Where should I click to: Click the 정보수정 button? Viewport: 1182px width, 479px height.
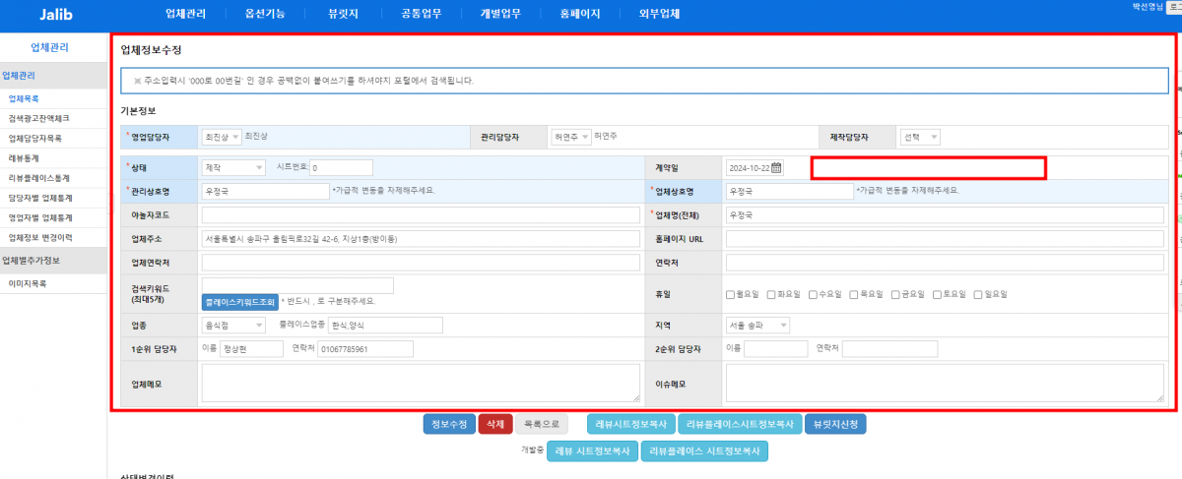coord(449,425)
